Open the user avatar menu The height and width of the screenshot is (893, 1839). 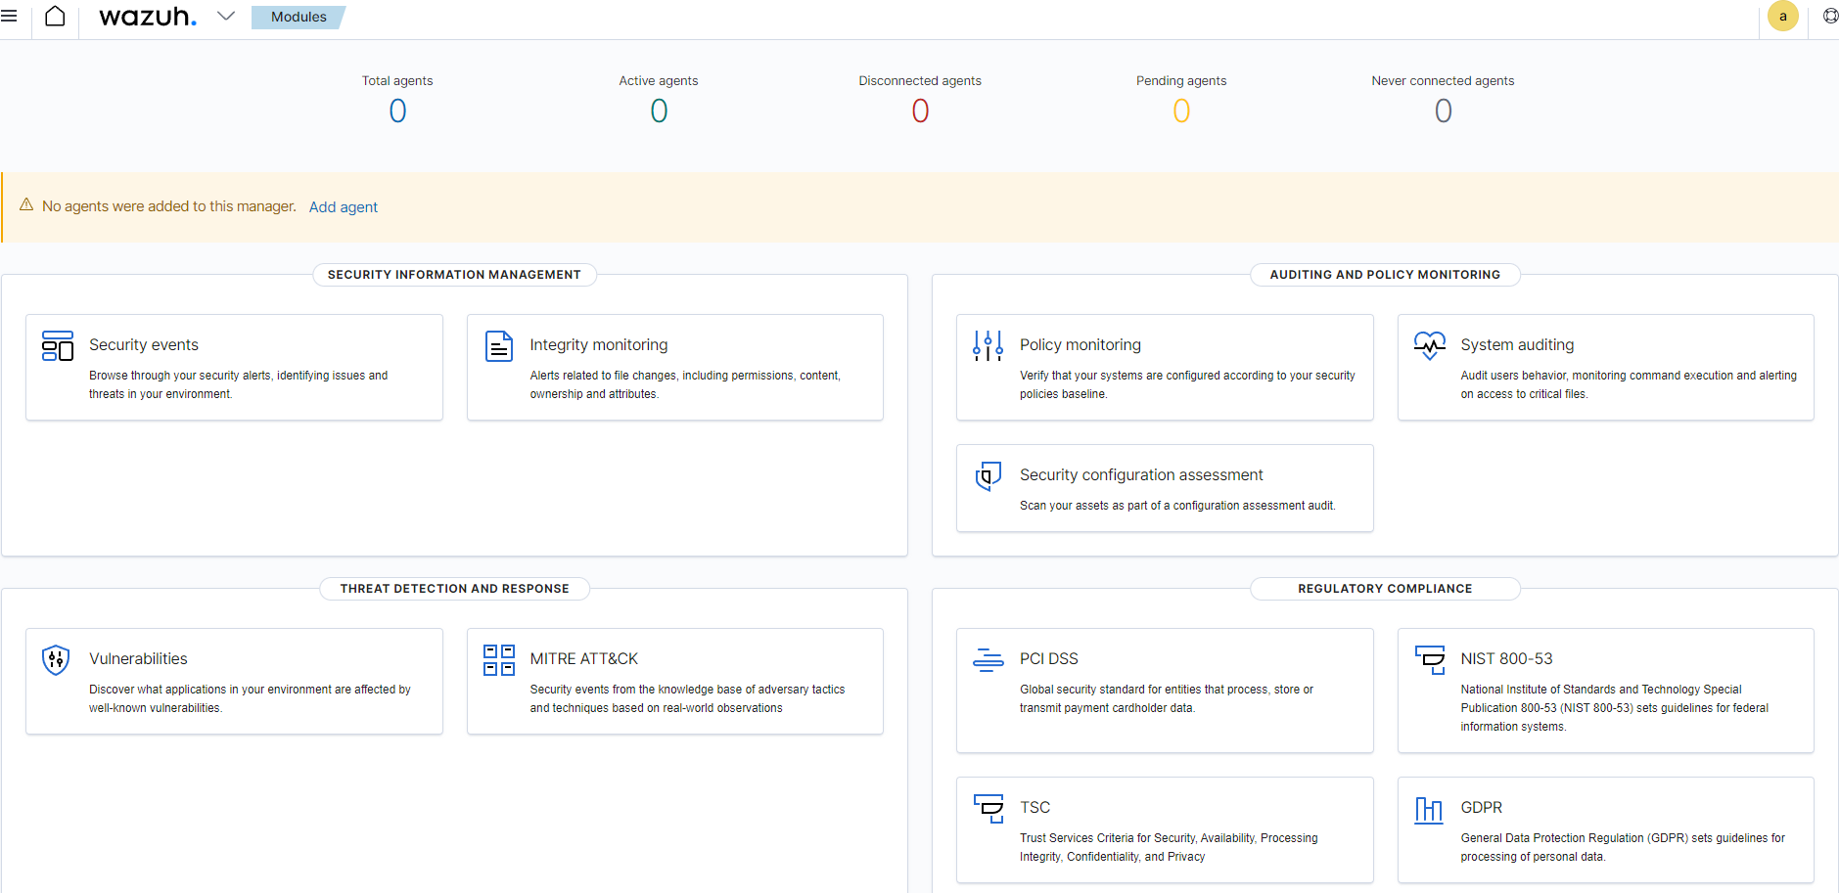click(1781, 17)
